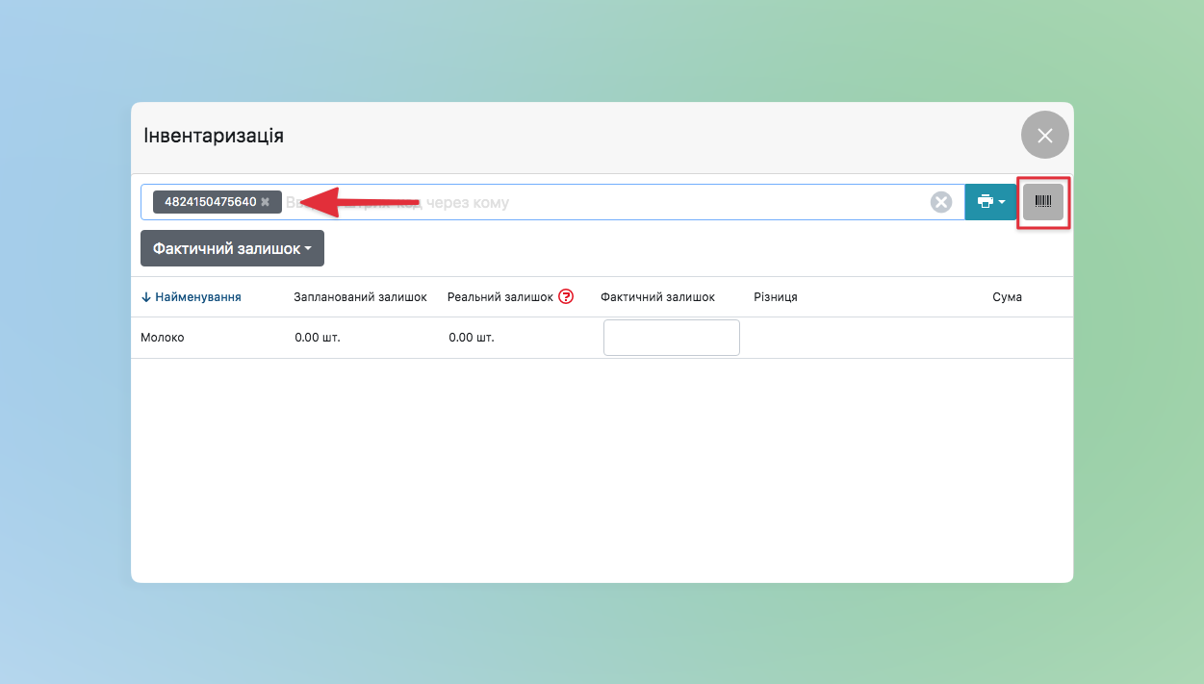
Task: Close the Інвентаризація dialog
Action: (1044, 136)
